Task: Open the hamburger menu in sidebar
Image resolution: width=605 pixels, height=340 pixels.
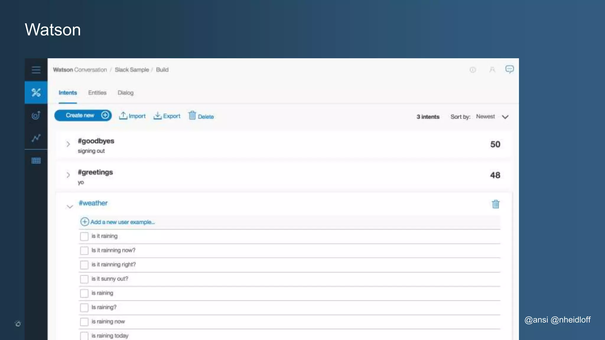Action: click(x=36, y=70)
